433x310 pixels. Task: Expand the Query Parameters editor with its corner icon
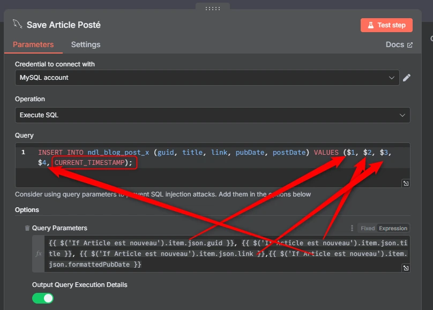tap(406, 268)
